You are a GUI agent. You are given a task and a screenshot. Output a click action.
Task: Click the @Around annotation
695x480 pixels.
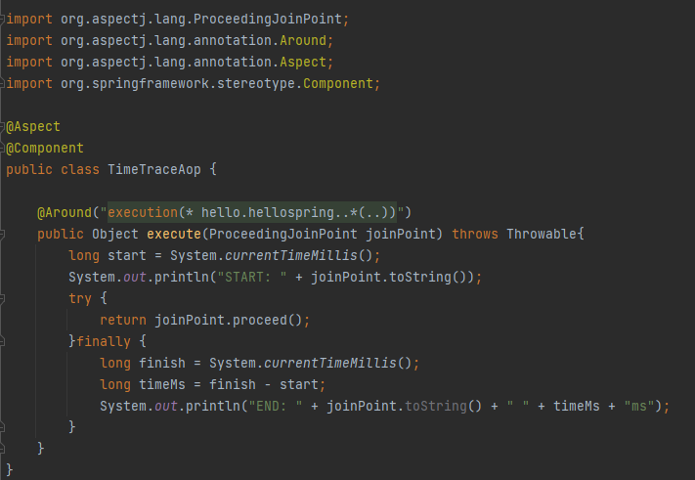click(65, 213)
